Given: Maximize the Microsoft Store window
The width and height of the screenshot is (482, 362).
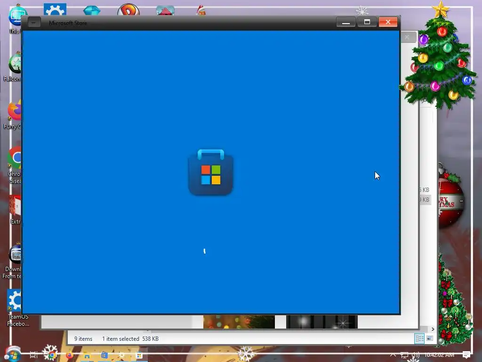Looking at the screenshot, I should [x=367, y=22].
